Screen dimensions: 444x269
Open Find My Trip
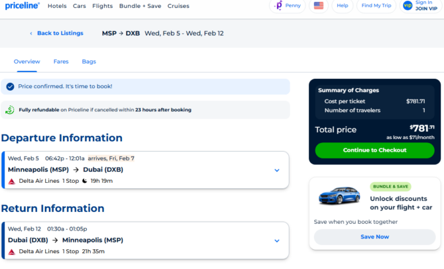click(376, 5)
